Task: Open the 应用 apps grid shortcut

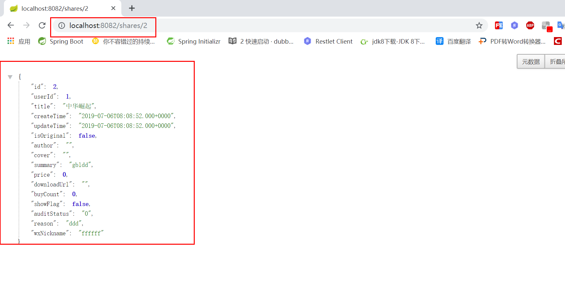Action: coord(19,41)
